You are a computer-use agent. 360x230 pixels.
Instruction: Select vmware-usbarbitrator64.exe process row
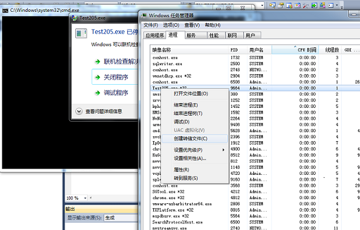coord(255,204)
